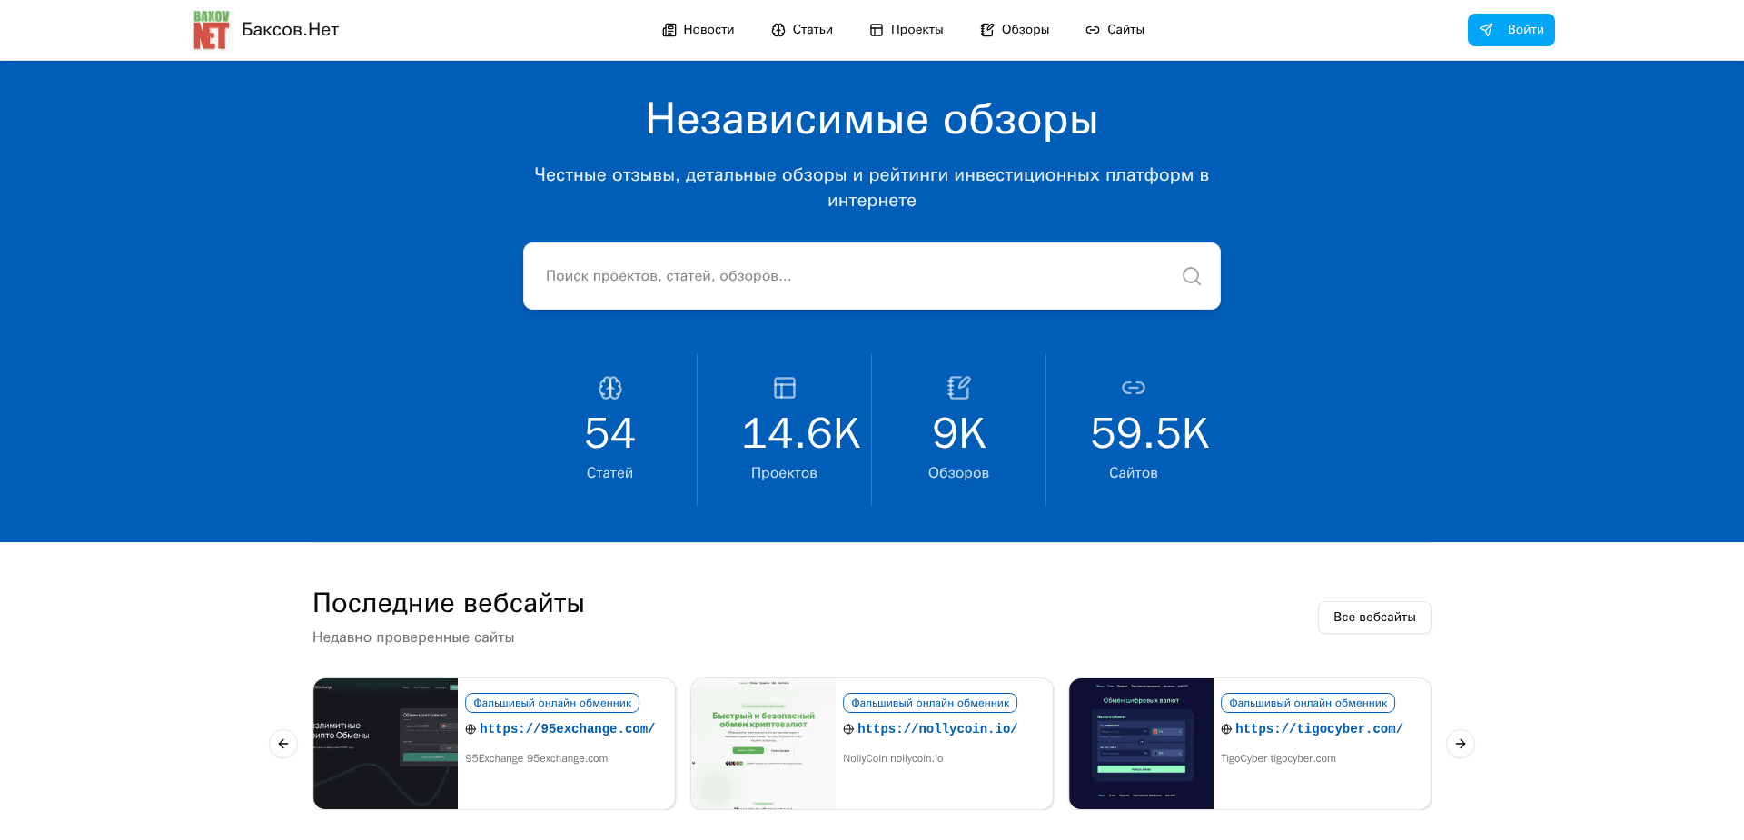This screenshot has height=840, width=1744.
Task: Click the Войти button
Action: [x=1511, y=29]
